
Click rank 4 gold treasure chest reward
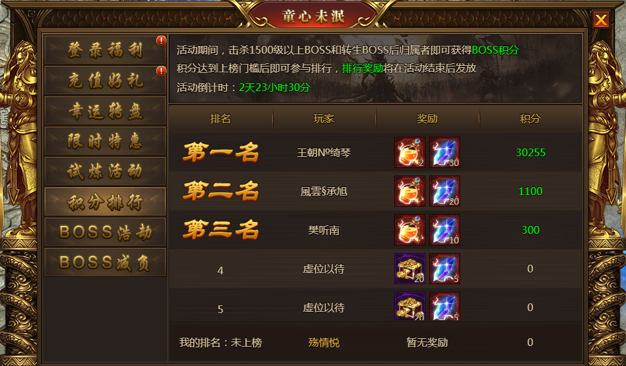pos(410,269)
